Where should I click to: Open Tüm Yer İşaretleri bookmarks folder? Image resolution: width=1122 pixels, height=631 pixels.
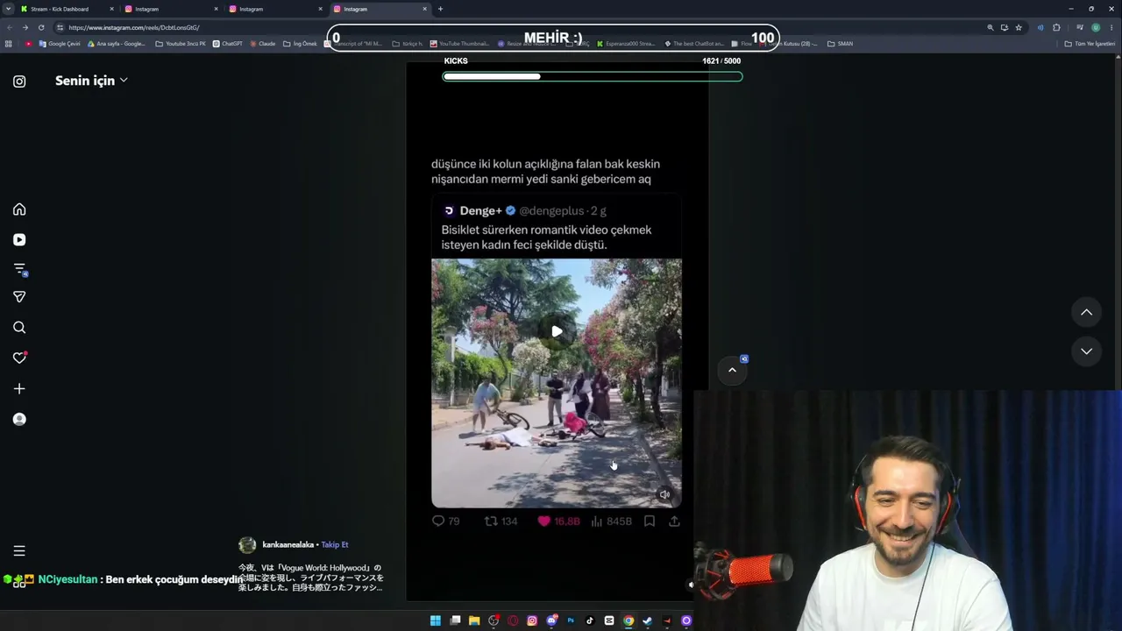(1090, 44)
